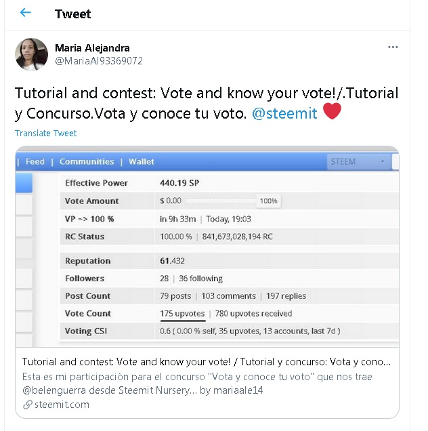Open Maria Alejandra's profile picture
The width and height of the screenshot is (428, 431).
(x=31, y=54)
